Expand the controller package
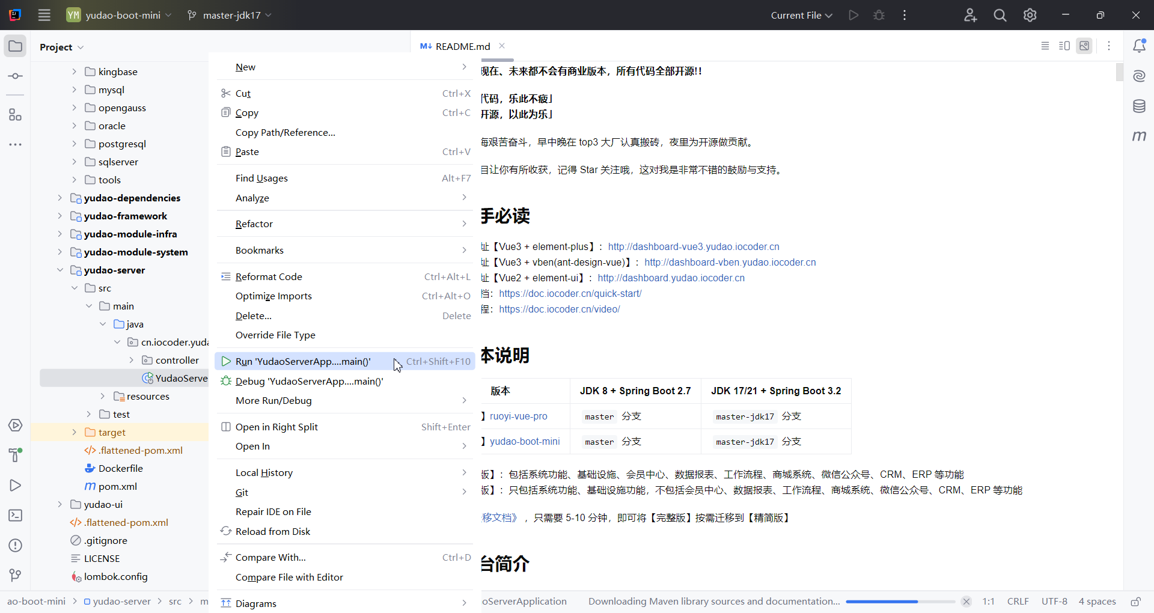The height and width of the screenshot is (613, 1154). point(132,360)
